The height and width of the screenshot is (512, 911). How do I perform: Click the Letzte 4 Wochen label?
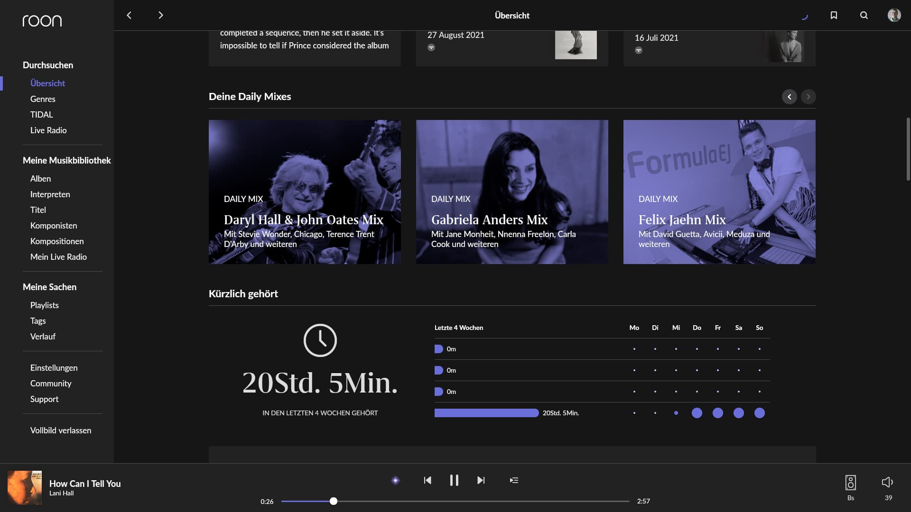pyautogui.click(x=459, y=328)
